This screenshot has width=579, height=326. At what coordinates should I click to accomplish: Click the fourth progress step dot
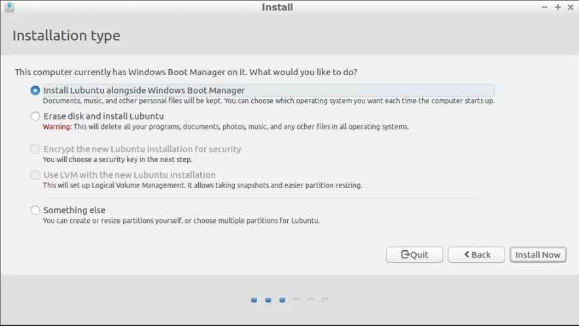pyautogui.click(x=296, y=300)
